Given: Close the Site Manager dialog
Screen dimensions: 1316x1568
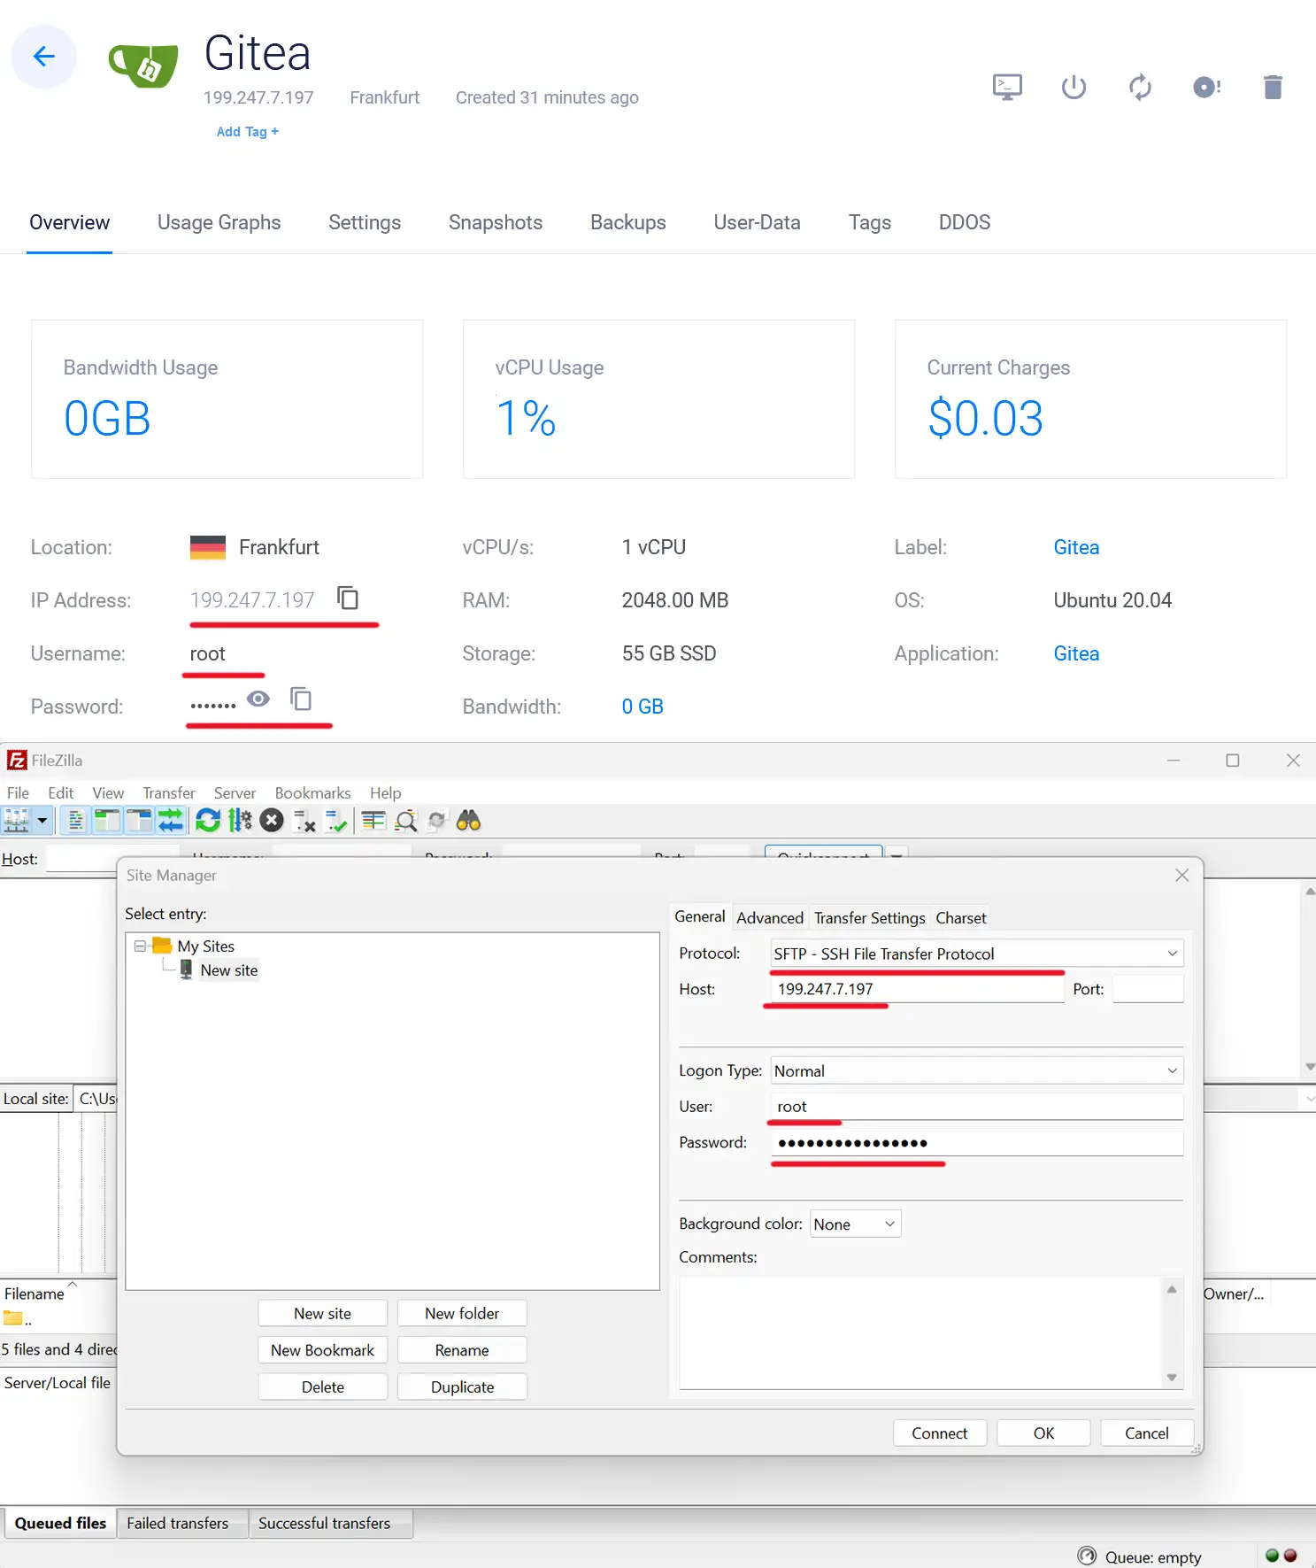Looking at the screenshot, I should pos(1181,875).
